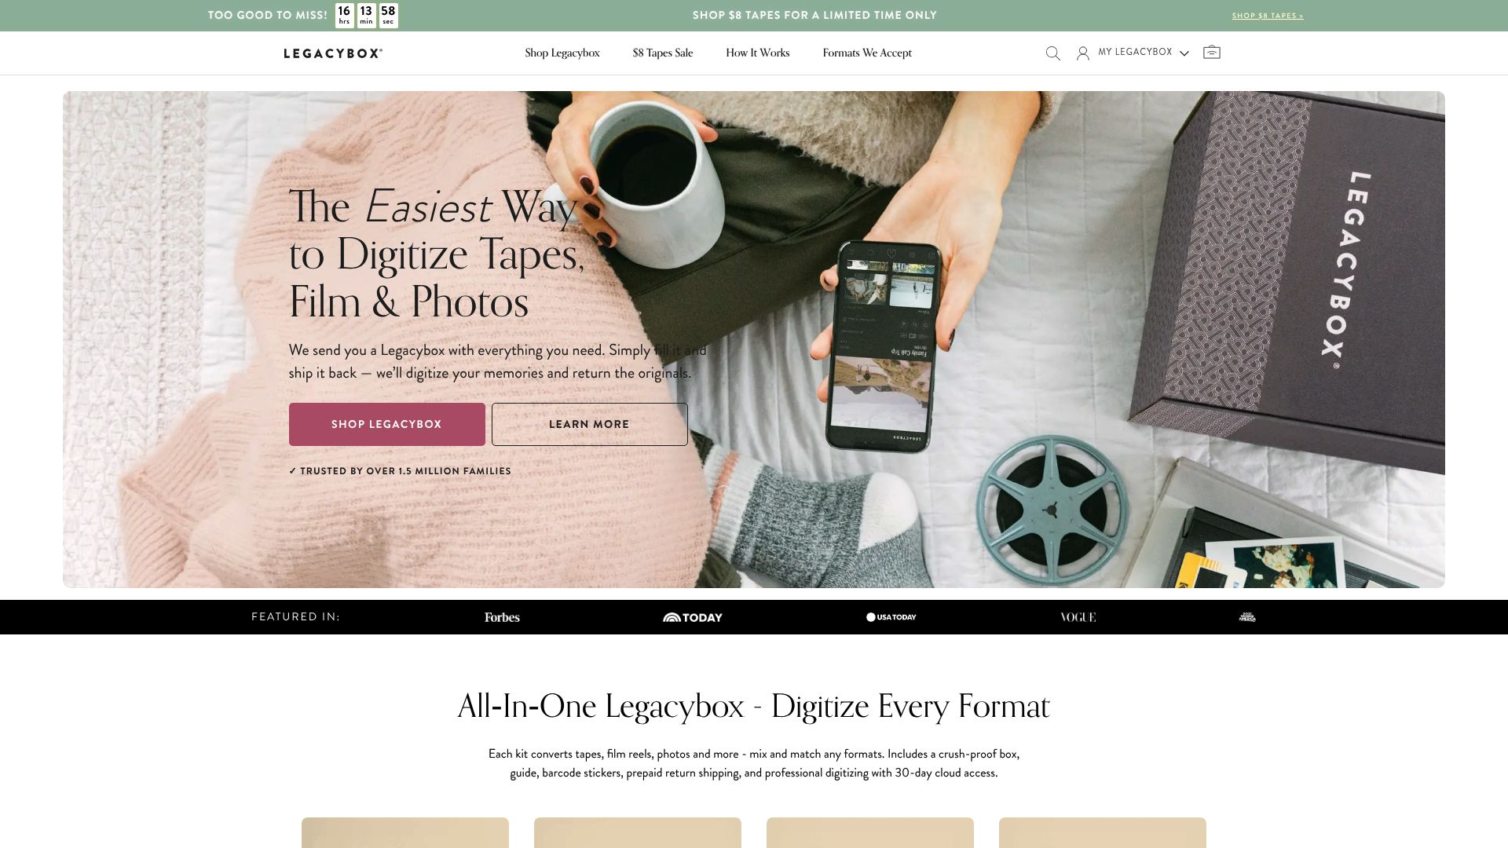Screen dimensions: 1508x848
Task: Click the Good Morning America logo
Action: point(1247,617)
